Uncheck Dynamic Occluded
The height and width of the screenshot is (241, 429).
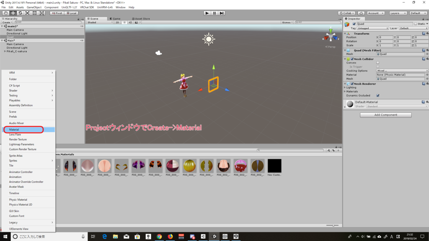(378, 95)
